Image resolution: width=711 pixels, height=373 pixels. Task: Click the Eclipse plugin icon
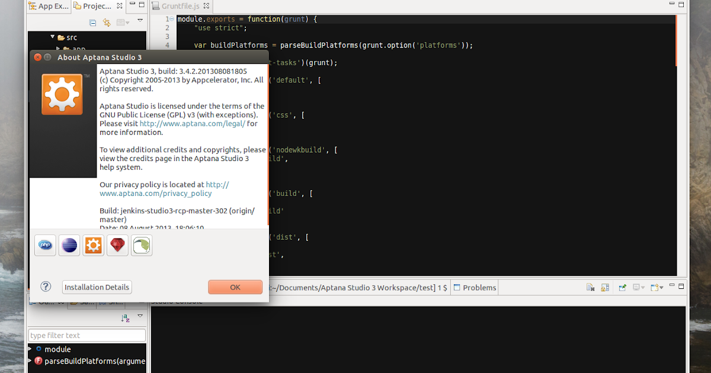pyautogui.click(x=69, y=245)
